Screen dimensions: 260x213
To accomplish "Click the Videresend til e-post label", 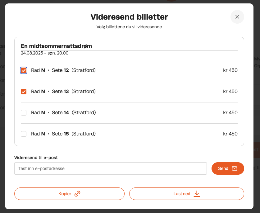I will (36, 158).
